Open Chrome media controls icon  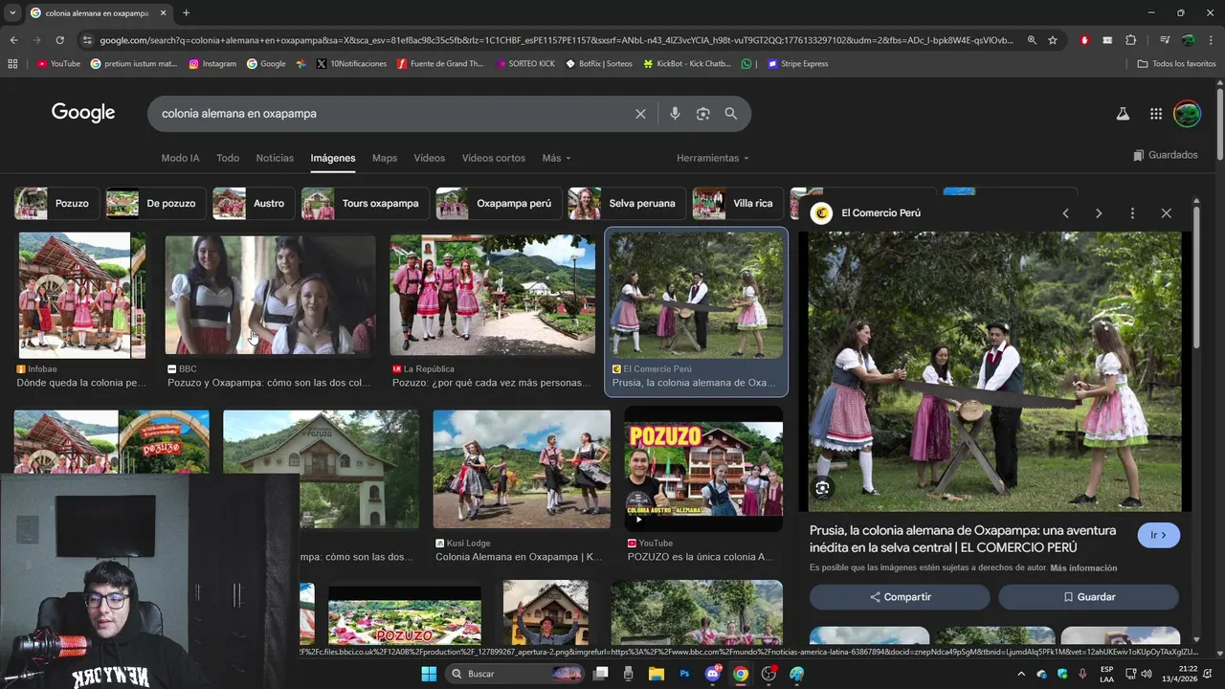coord(1164,40)
